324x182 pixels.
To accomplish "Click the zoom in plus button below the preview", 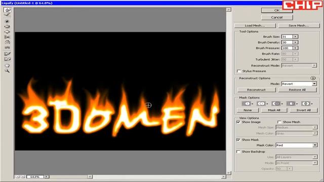I will (23, 177).
